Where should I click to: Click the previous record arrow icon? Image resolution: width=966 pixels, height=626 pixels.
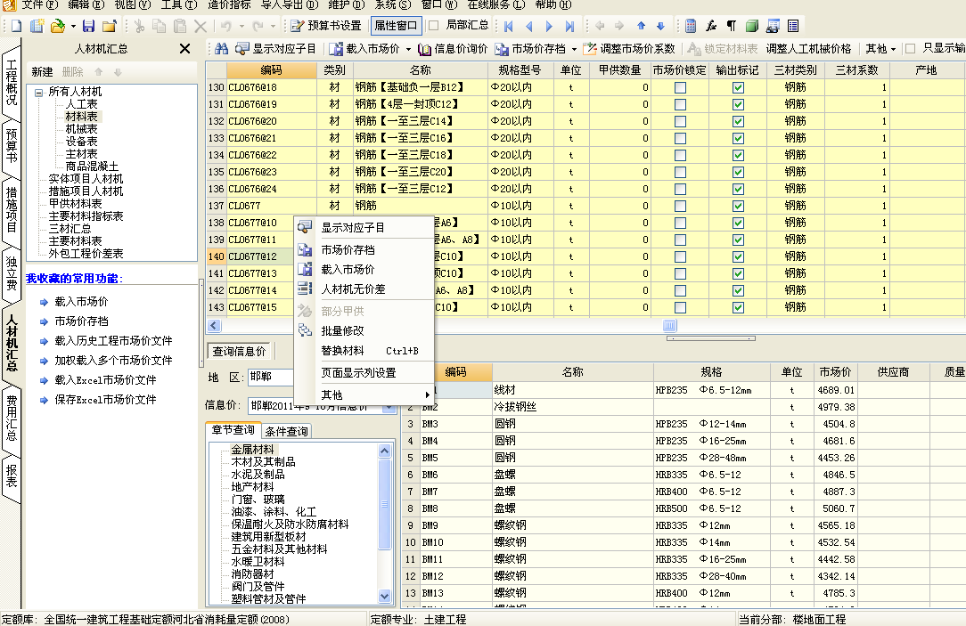click(x=528, y=26)
